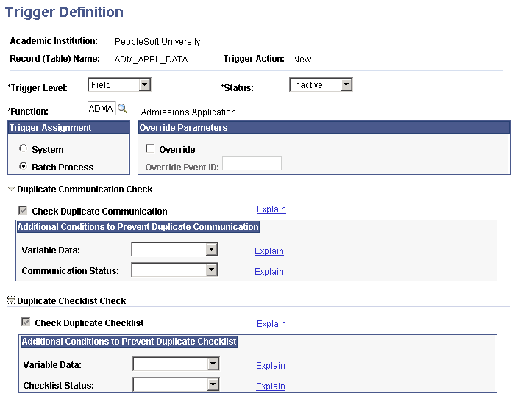Open the Function lookup magnifier icon

[122, 108]
